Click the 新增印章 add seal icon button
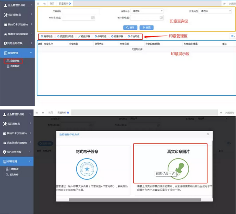Viewport: 236px width, 214px height. point(42,36)
